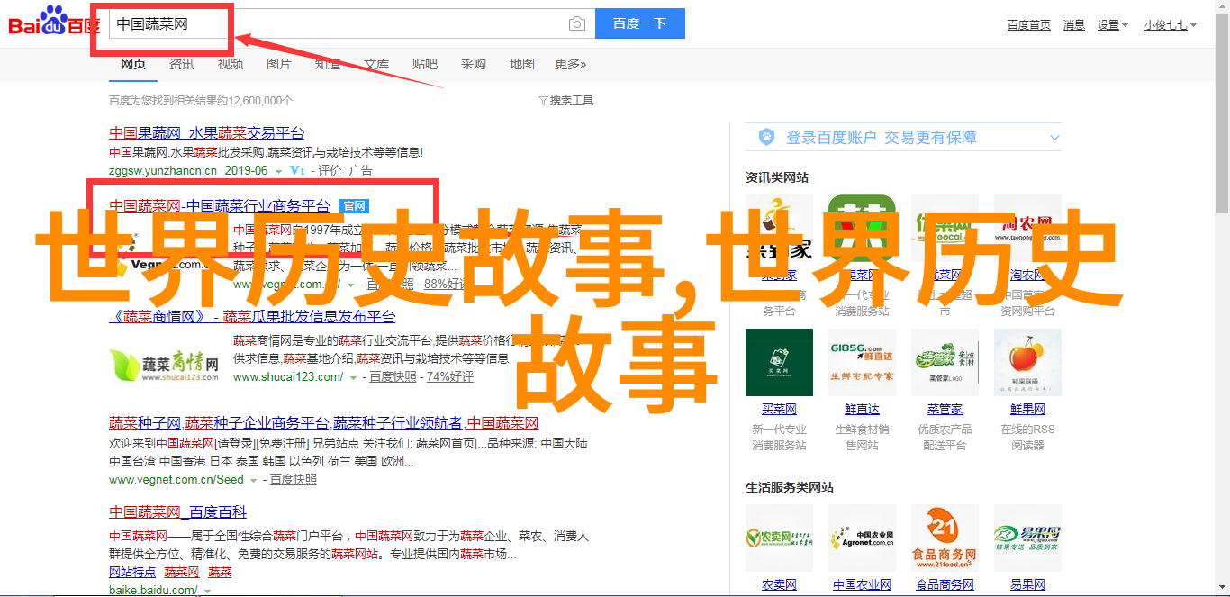Screen dimensions: 1230x597
Task: Switch to the 文库 tab
Action: point(376,64)
